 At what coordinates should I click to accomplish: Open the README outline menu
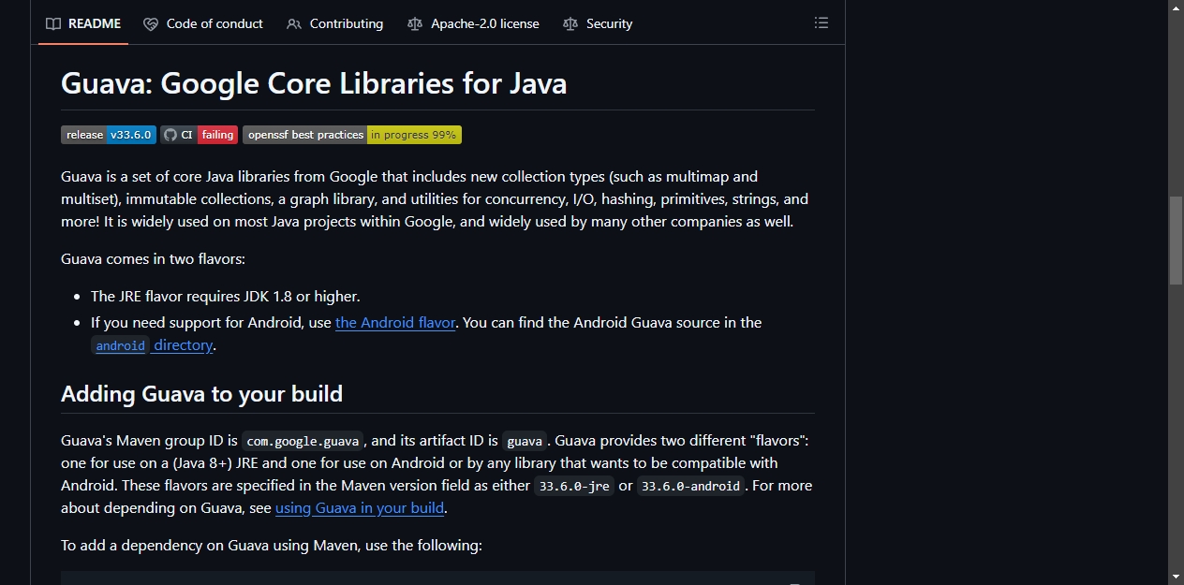tap(821, 22)
